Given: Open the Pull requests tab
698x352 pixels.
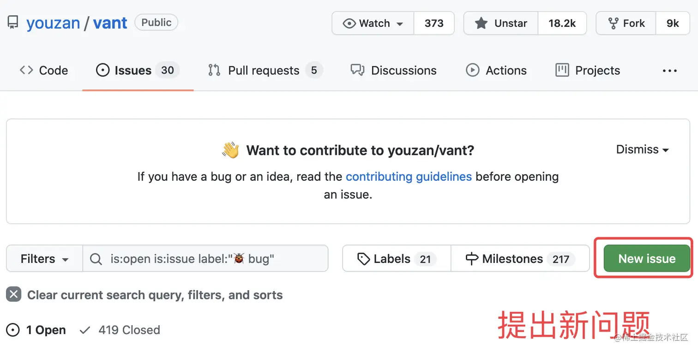Looking at the screenshot, I should (x=264, y=71).
